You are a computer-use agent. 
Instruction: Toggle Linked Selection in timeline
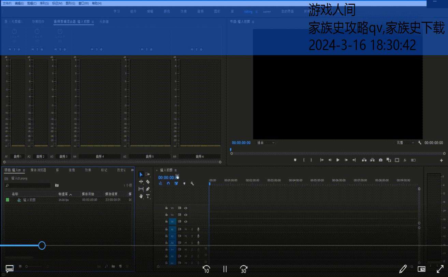pyautogui.click(x=176, y=183)
